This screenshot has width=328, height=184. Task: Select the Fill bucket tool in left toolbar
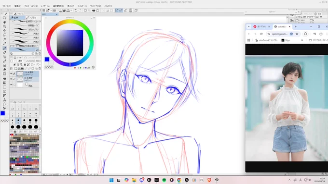click(4, 79)
